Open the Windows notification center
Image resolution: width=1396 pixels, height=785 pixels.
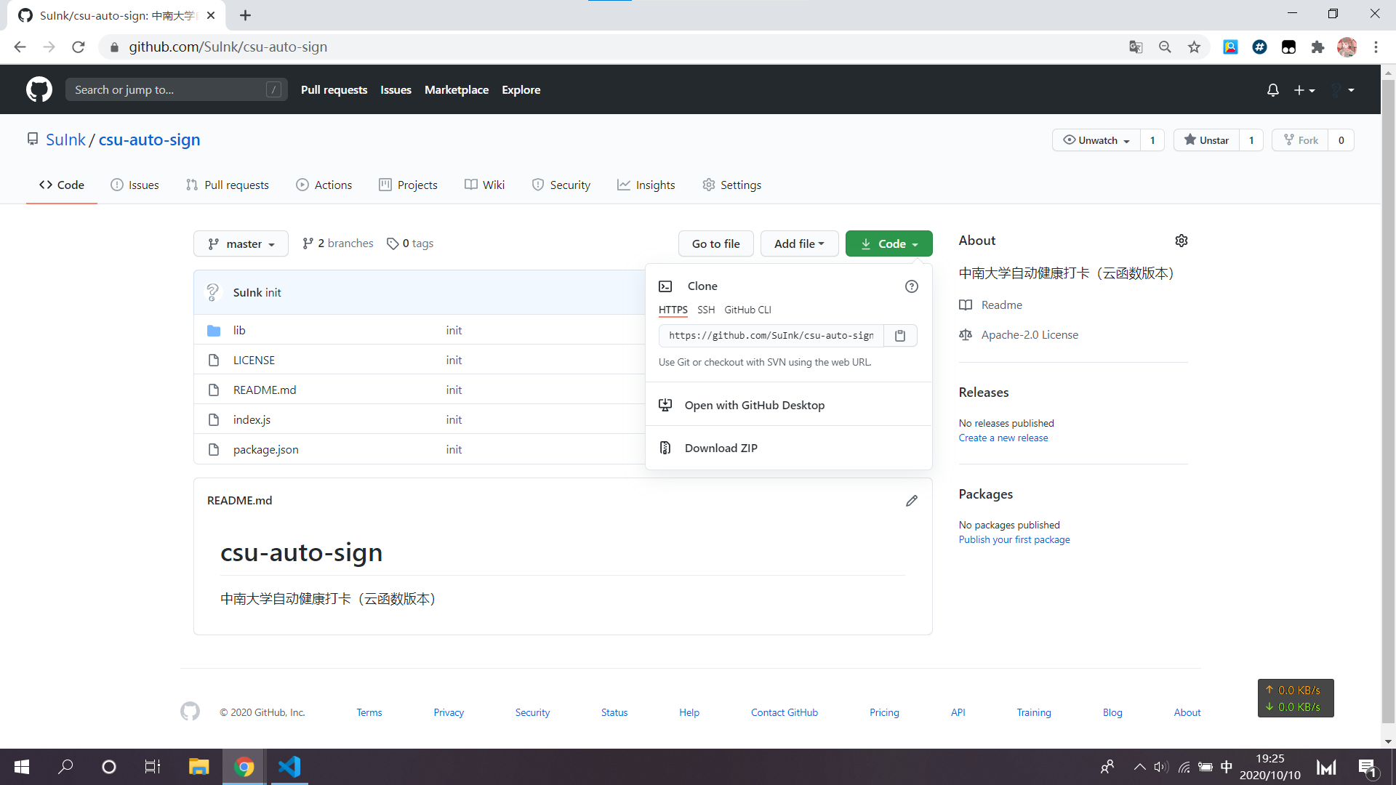coord(1367,768)
